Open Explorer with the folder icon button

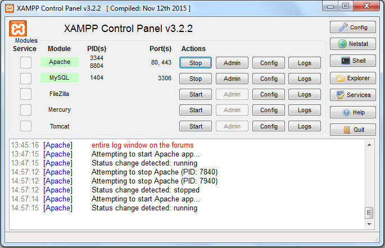352,78
